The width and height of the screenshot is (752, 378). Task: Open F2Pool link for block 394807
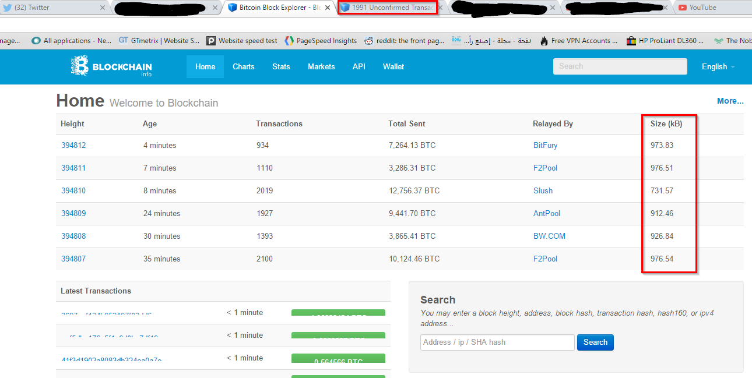click(546, 259)
